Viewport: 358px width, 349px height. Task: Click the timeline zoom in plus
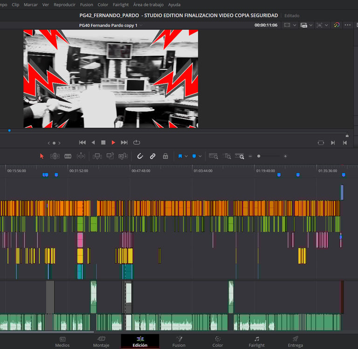pyautogui.click(x=285, y=156)
